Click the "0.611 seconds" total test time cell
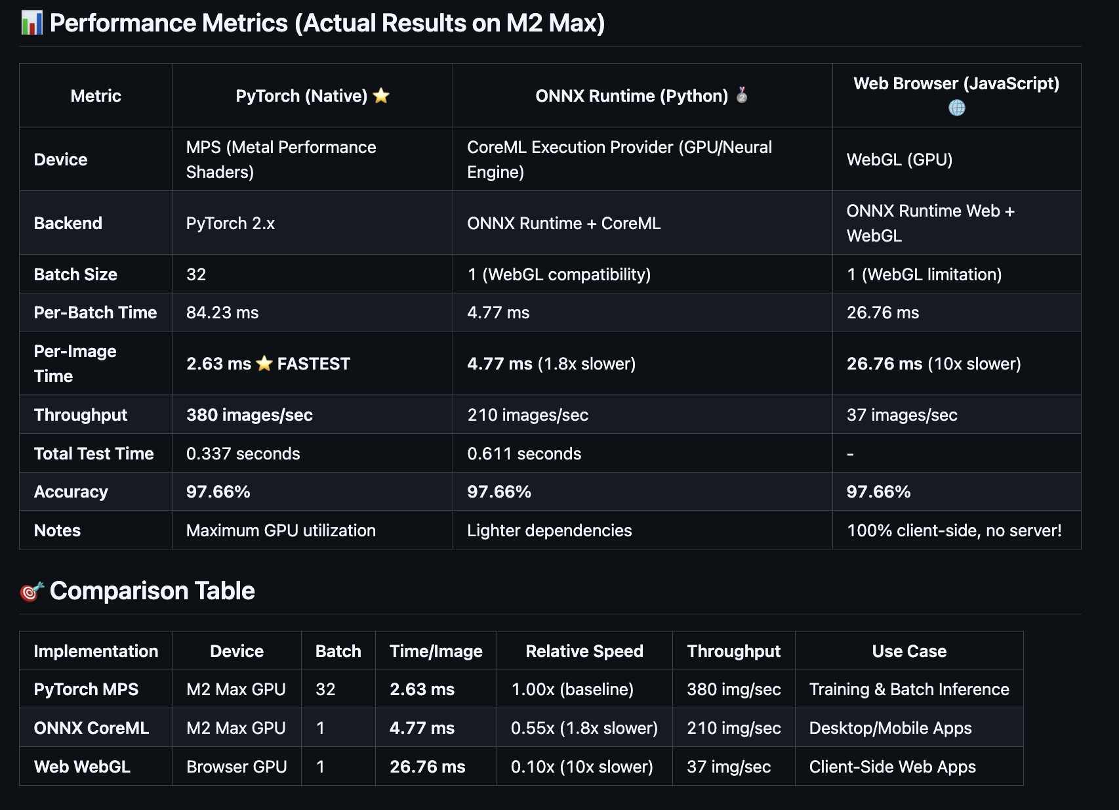 524,454
